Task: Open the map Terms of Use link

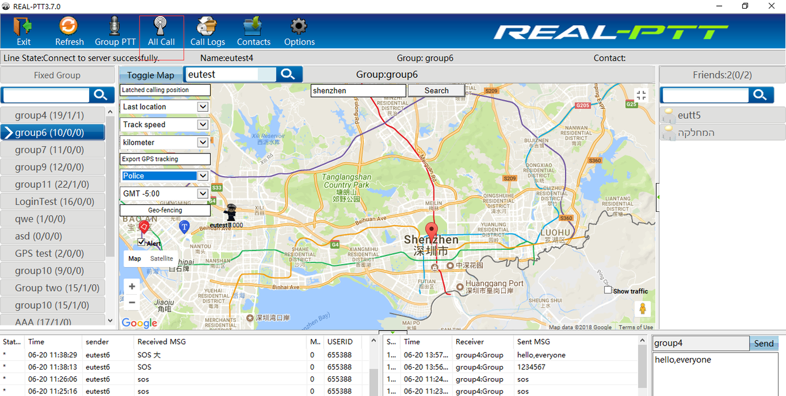Action: [636, 327]
